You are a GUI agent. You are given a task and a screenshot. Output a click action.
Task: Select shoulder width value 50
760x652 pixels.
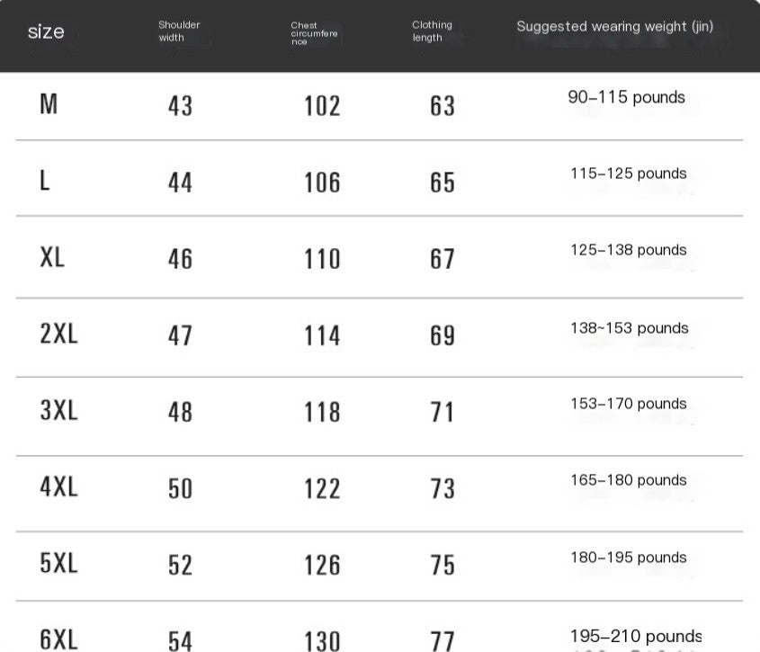(x=180, y=488)
